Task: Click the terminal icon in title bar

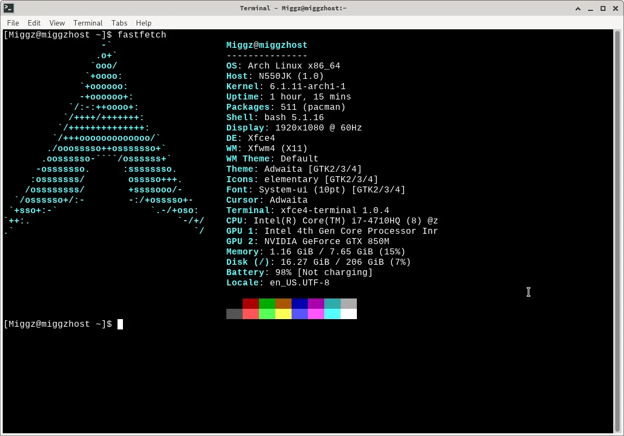Action: (x=9, y=8)
